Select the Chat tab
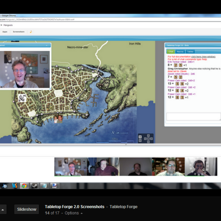221x221 pixels. coord(171,52)
